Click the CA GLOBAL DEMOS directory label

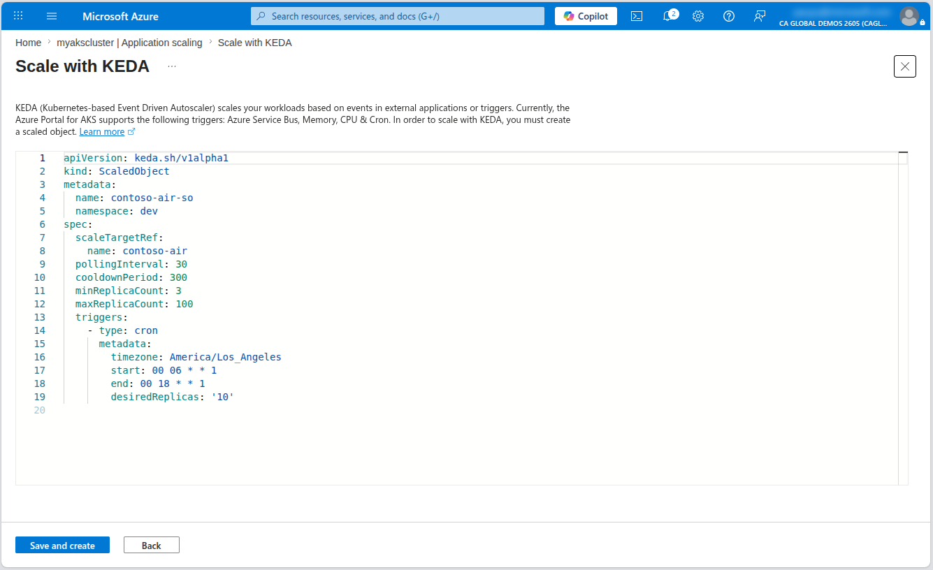tap(833, 23)
